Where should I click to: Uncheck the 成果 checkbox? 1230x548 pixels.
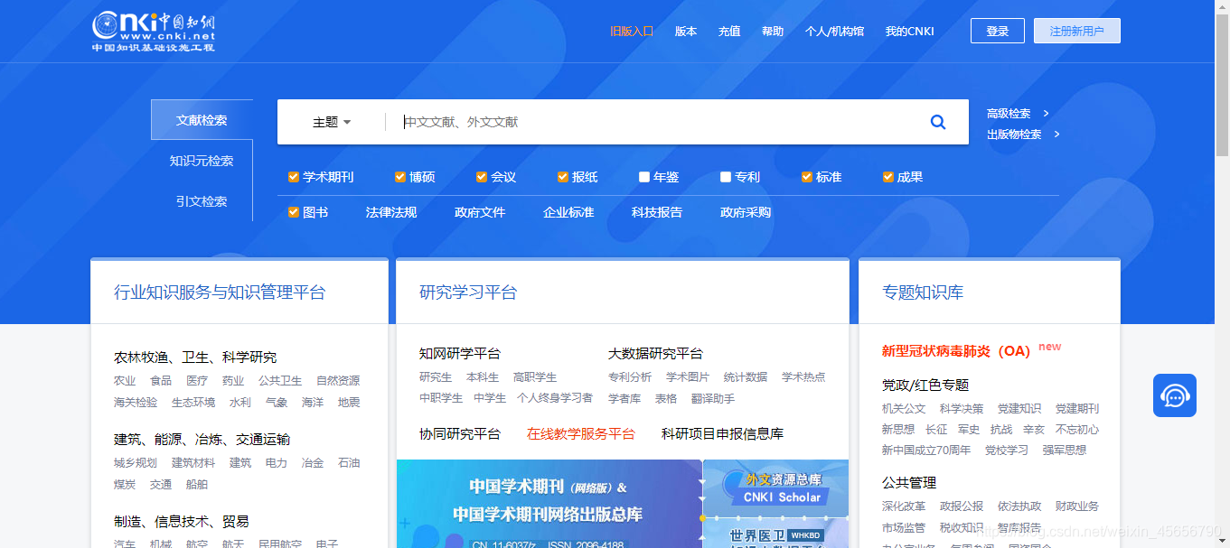(888, 177)
